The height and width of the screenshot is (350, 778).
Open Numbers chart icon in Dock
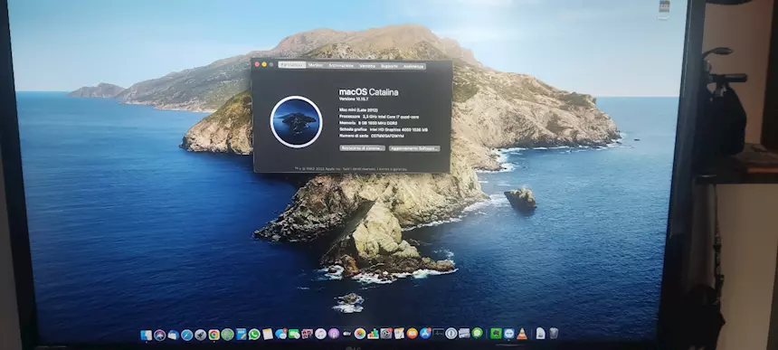click(373, 334)
